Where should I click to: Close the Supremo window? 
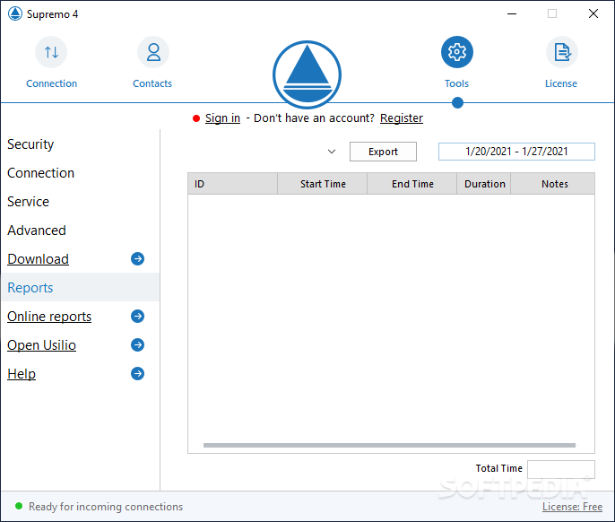point(593,13)
